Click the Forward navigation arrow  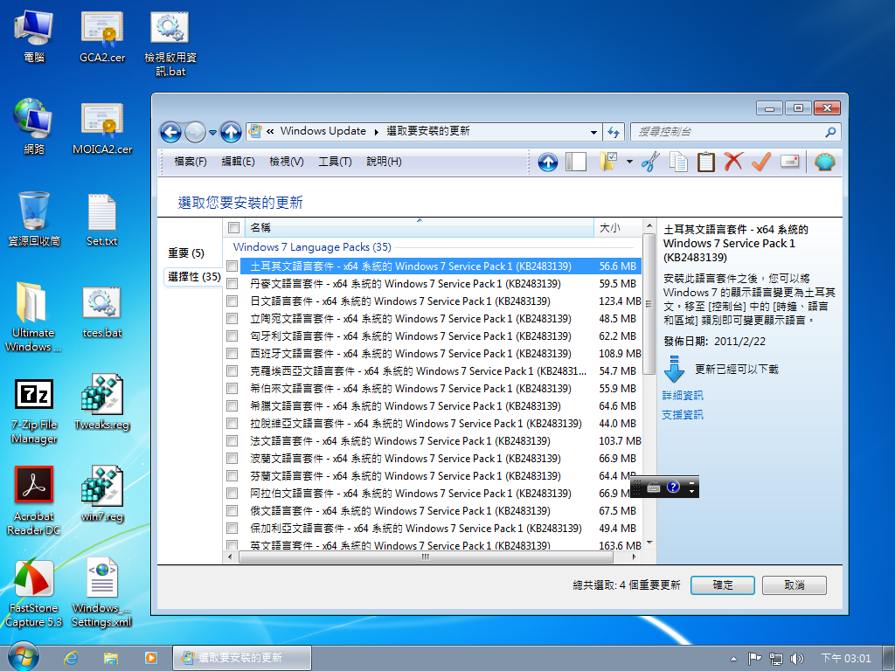[195, 133]
